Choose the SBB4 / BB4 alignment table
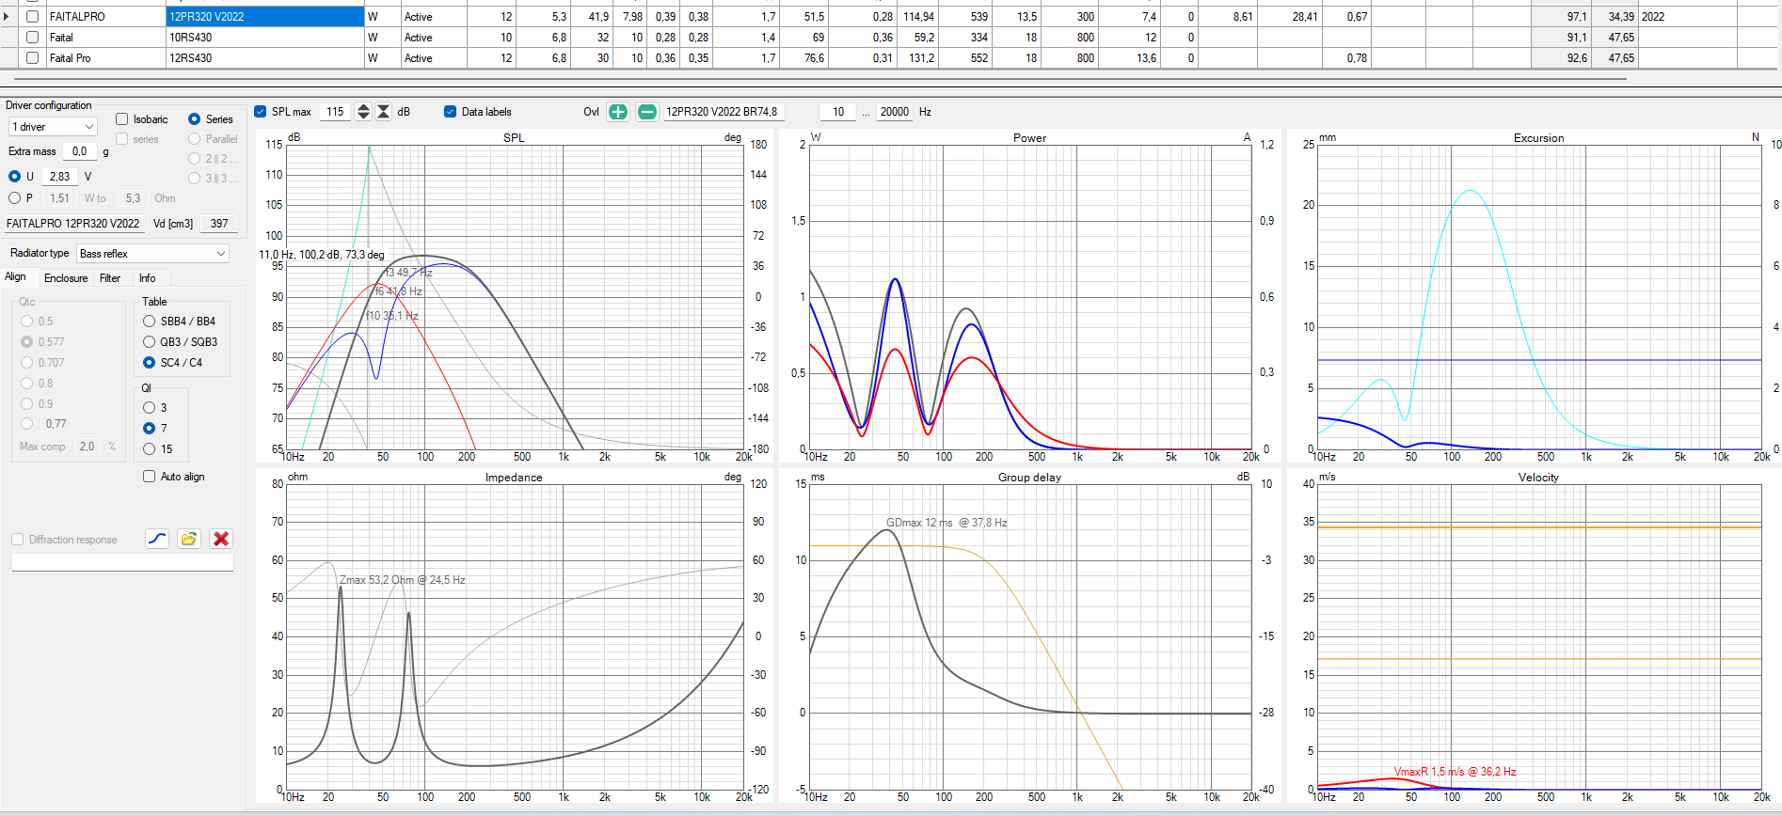This screenshot has width=1782, height=816. 149,322
